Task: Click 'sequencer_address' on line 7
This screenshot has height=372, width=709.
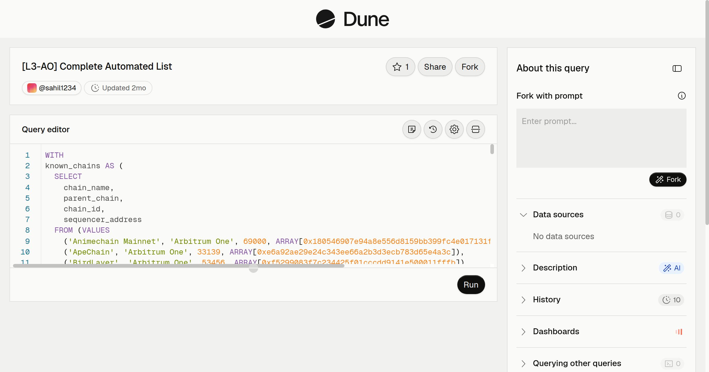Action: point(103,220)
